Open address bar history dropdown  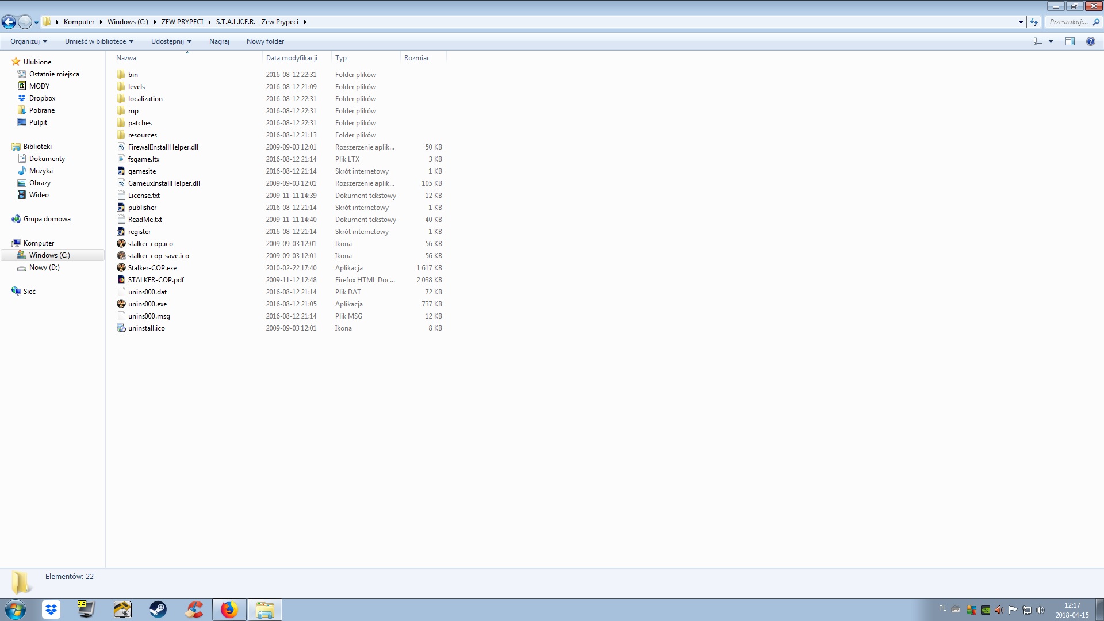pos(1021,22)
